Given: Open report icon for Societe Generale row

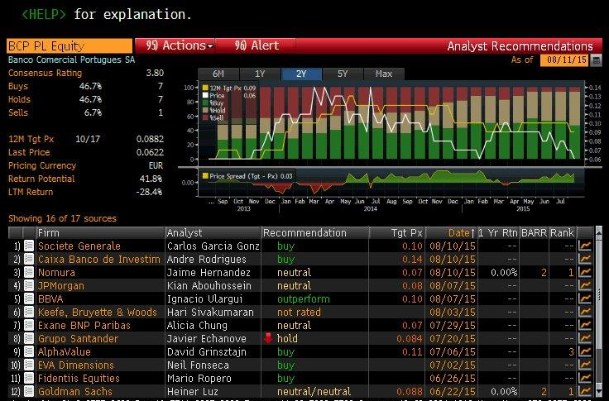Looking at the screenshot, I should point(29,246).
